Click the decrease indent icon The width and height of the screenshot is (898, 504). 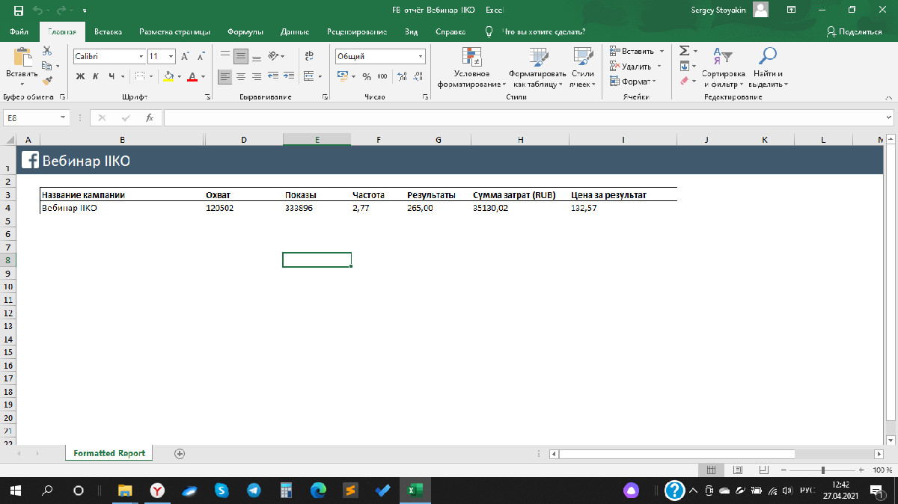(273, 76)
